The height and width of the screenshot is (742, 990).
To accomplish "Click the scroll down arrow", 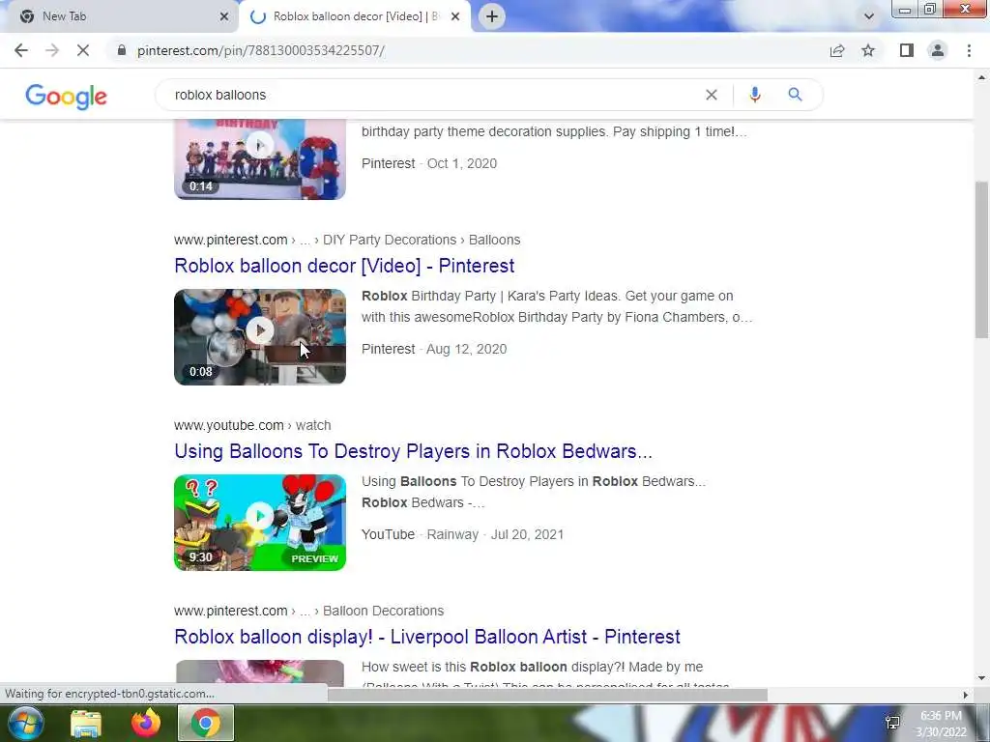I will tap(981, 678).
